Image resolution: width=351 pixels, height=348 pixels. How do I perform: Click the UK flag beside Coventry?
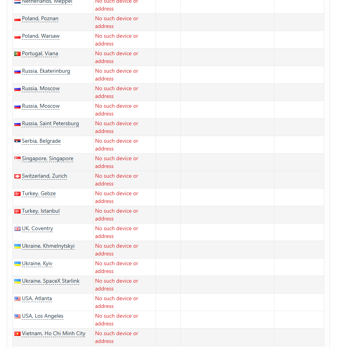17,229
